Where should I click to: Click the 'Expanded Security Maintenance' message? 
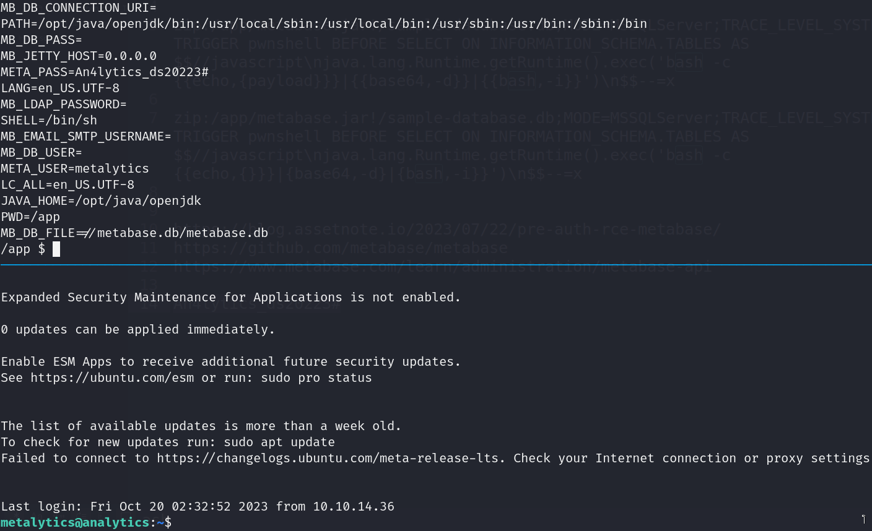pos(231,297)
